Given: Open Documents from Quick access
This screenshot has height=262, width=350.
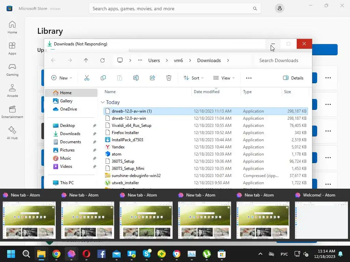Looking at the screenshot, I should pos(71,142).
